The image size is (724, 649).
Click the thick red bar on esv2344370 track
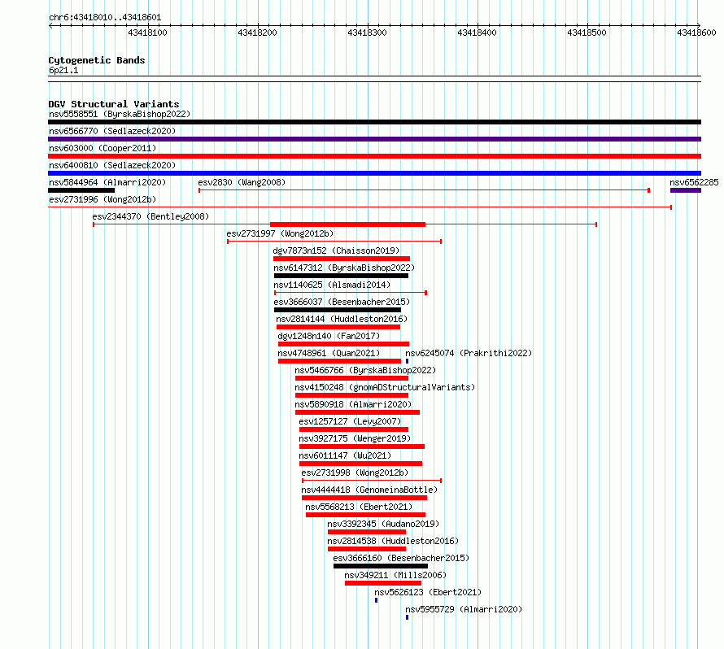tap(347, 224)
